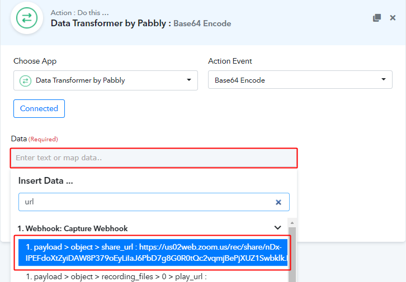
Task: Clear the url search text with X
Action: 278,202
